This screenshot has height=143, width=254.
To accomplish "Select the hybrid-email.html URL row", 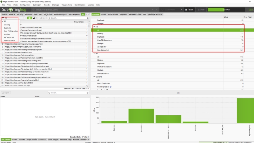I will point(44,55).
